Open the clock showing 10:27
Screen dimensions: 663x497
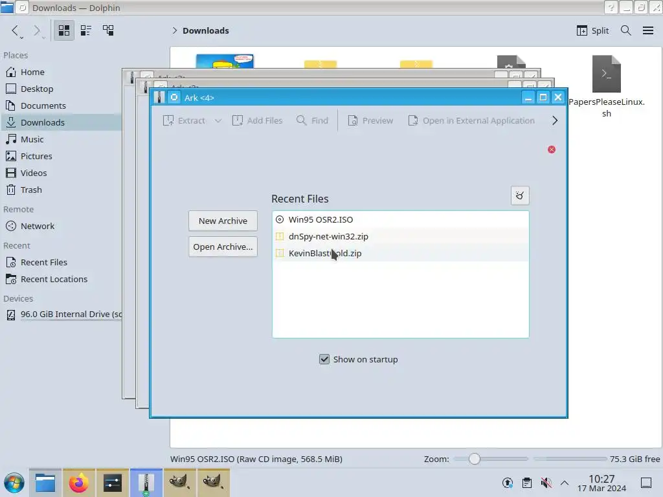click(601, 483)
